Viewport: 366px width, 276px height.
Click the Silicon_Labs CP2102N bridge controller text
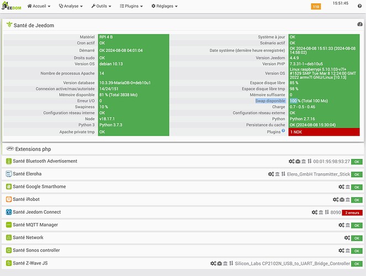pos(292,264)
